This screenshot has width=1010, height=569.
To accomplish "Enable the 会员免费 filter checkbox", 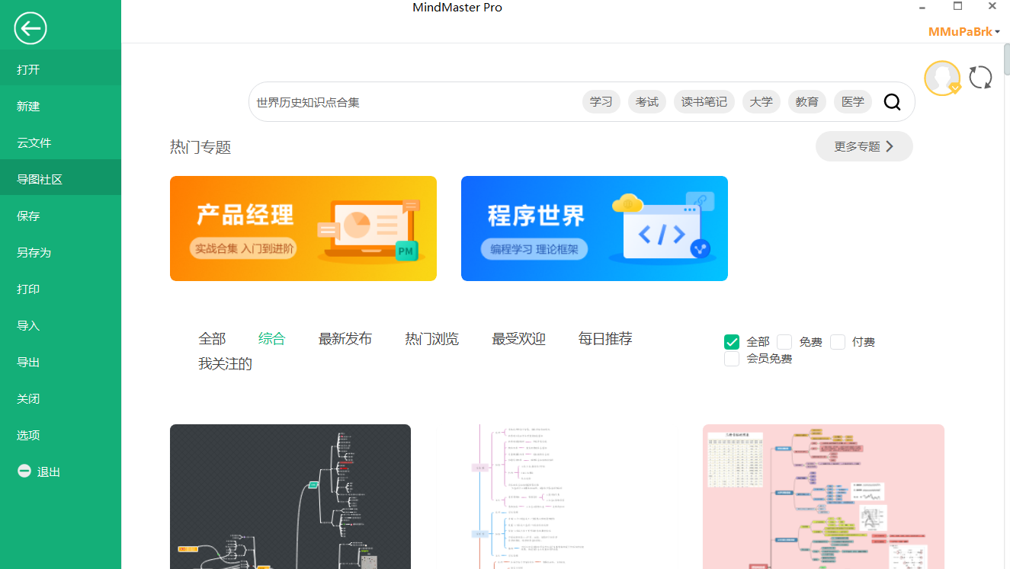I will [x=732, y=359].
